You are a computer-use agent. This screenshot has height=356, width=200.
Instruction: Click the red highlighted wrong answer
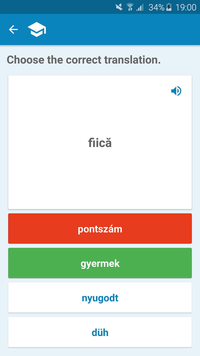pos(100,229)
